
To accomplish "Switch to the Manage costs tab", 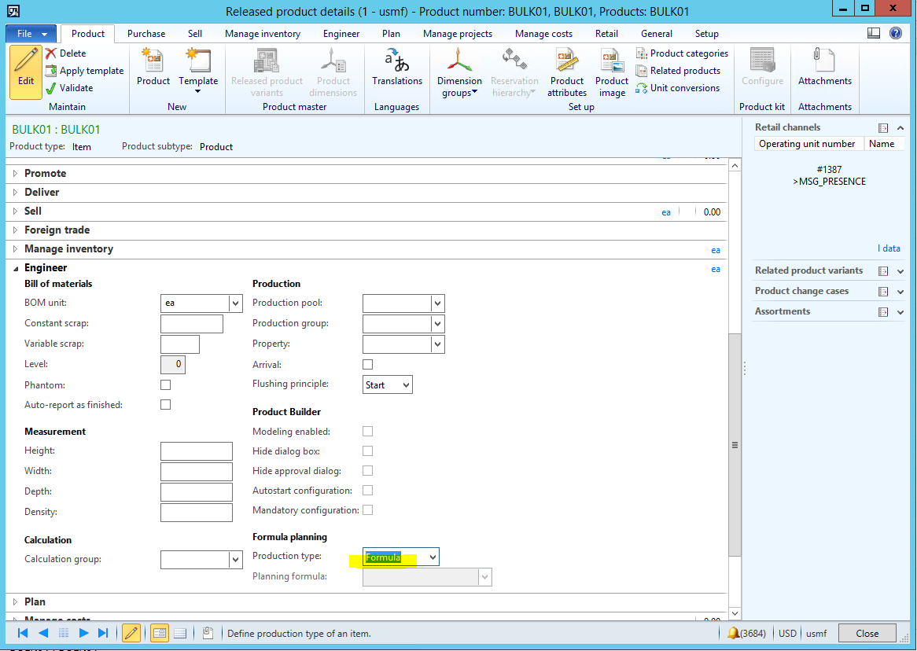I will (543, 34).
